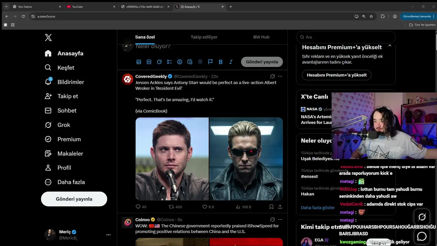The height and width of the screenshot is (246, 437).
Task: Open Albert Wesker image in post
Action: [246, 159]
